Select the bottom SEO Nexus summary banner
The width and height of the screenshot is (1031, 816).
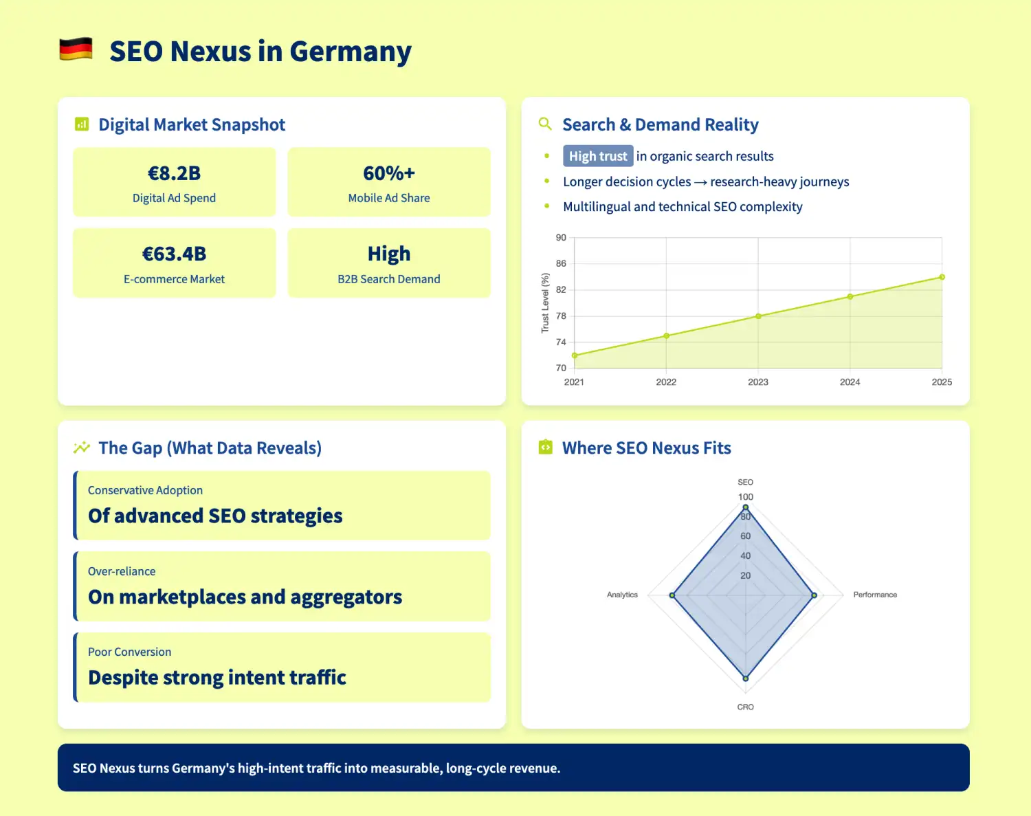[x=514, y=768]
